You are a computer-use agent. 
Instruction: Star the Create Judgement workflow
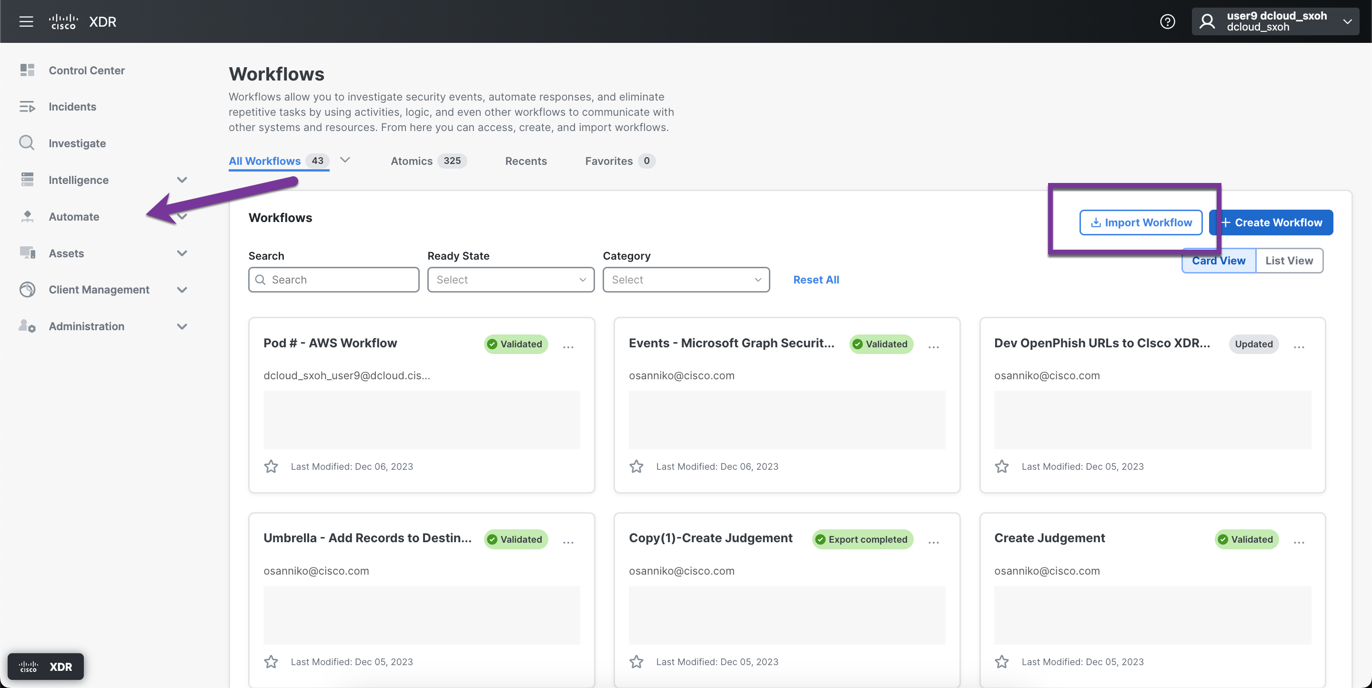point(1002,662)
